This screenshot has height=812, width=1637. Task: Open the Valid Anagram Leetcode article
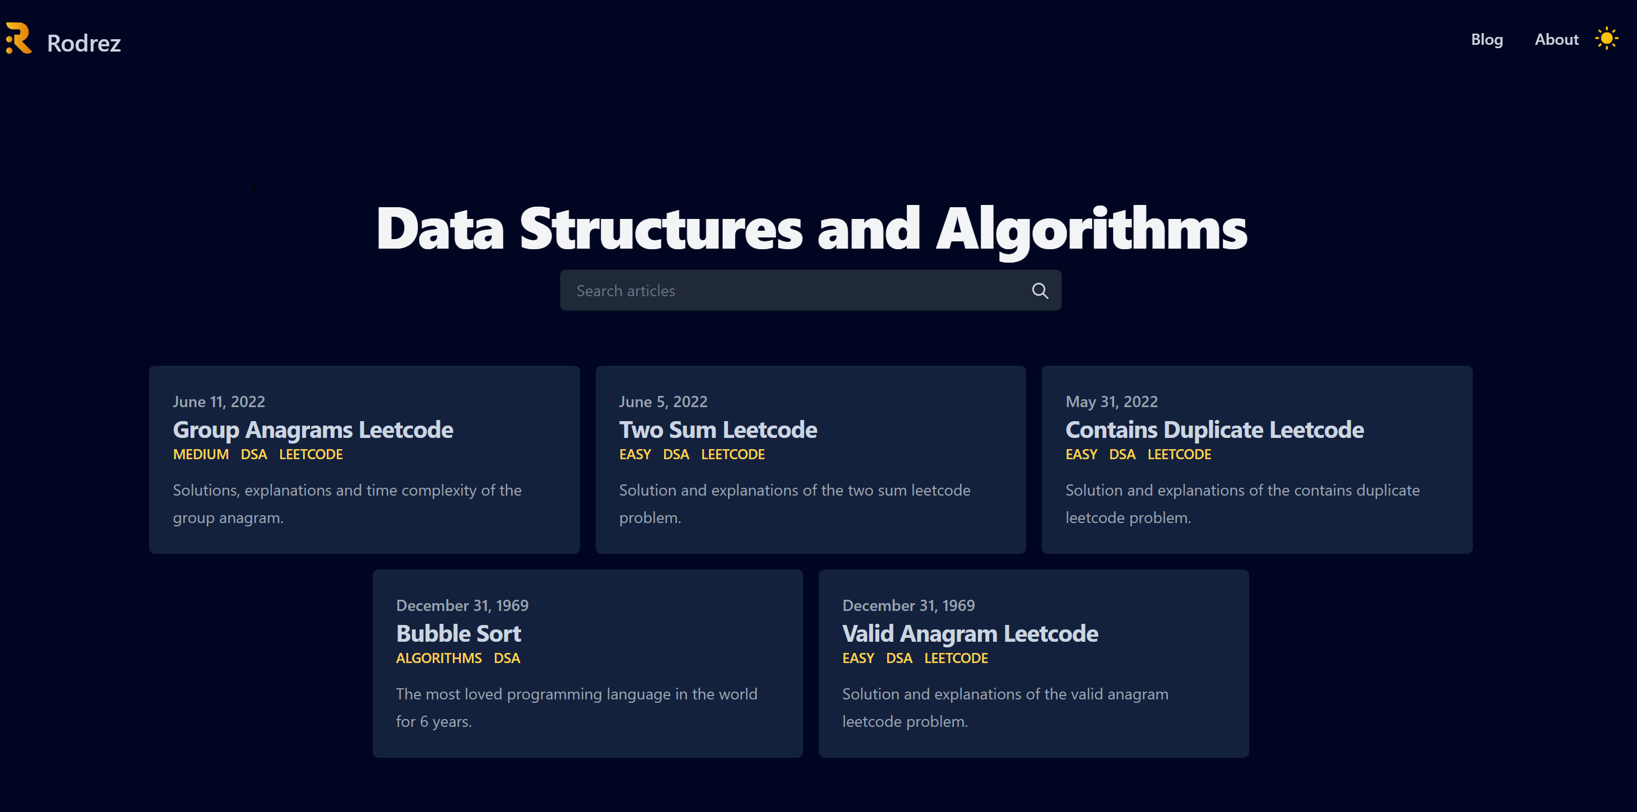coord(970,633)
